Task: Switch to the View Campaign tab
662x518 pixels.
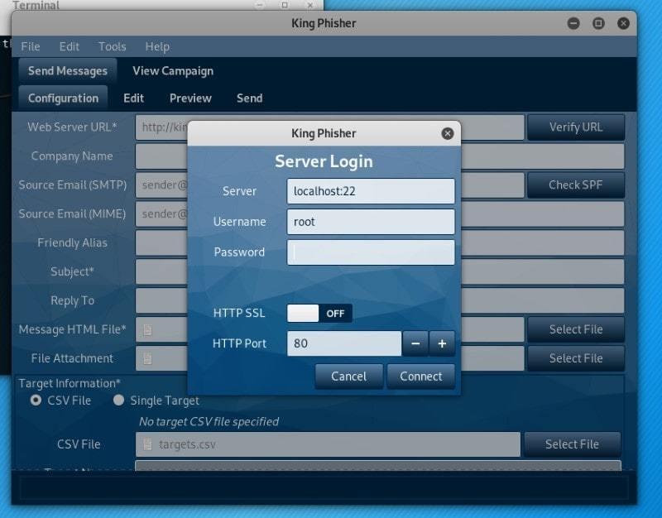Action: pyautogui.click(x=173, y=70)
